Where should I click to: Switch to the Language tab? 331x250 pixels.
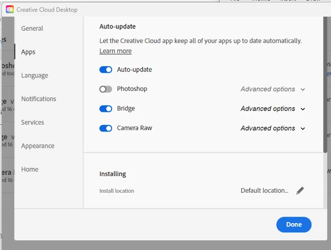[x=35, y=75]
